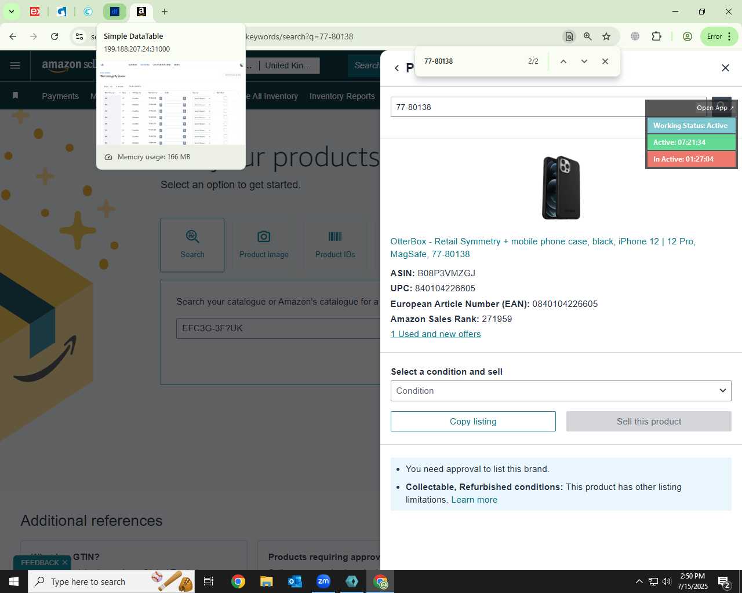742x593 pixels.
Task: Open 1 Used and new offers link
Action: click(x=436, y=334)
